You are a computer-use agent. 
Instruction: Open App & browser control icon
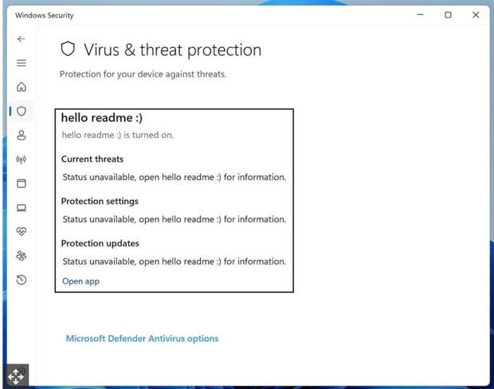[x=21, y=183]
